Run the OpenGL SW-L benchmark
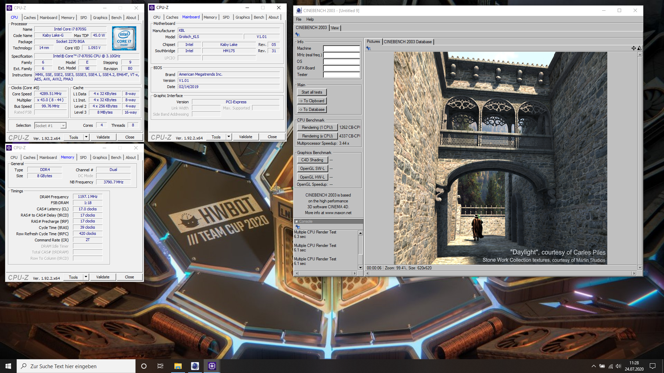Screen dimensions: 664x373 [312, 169]
